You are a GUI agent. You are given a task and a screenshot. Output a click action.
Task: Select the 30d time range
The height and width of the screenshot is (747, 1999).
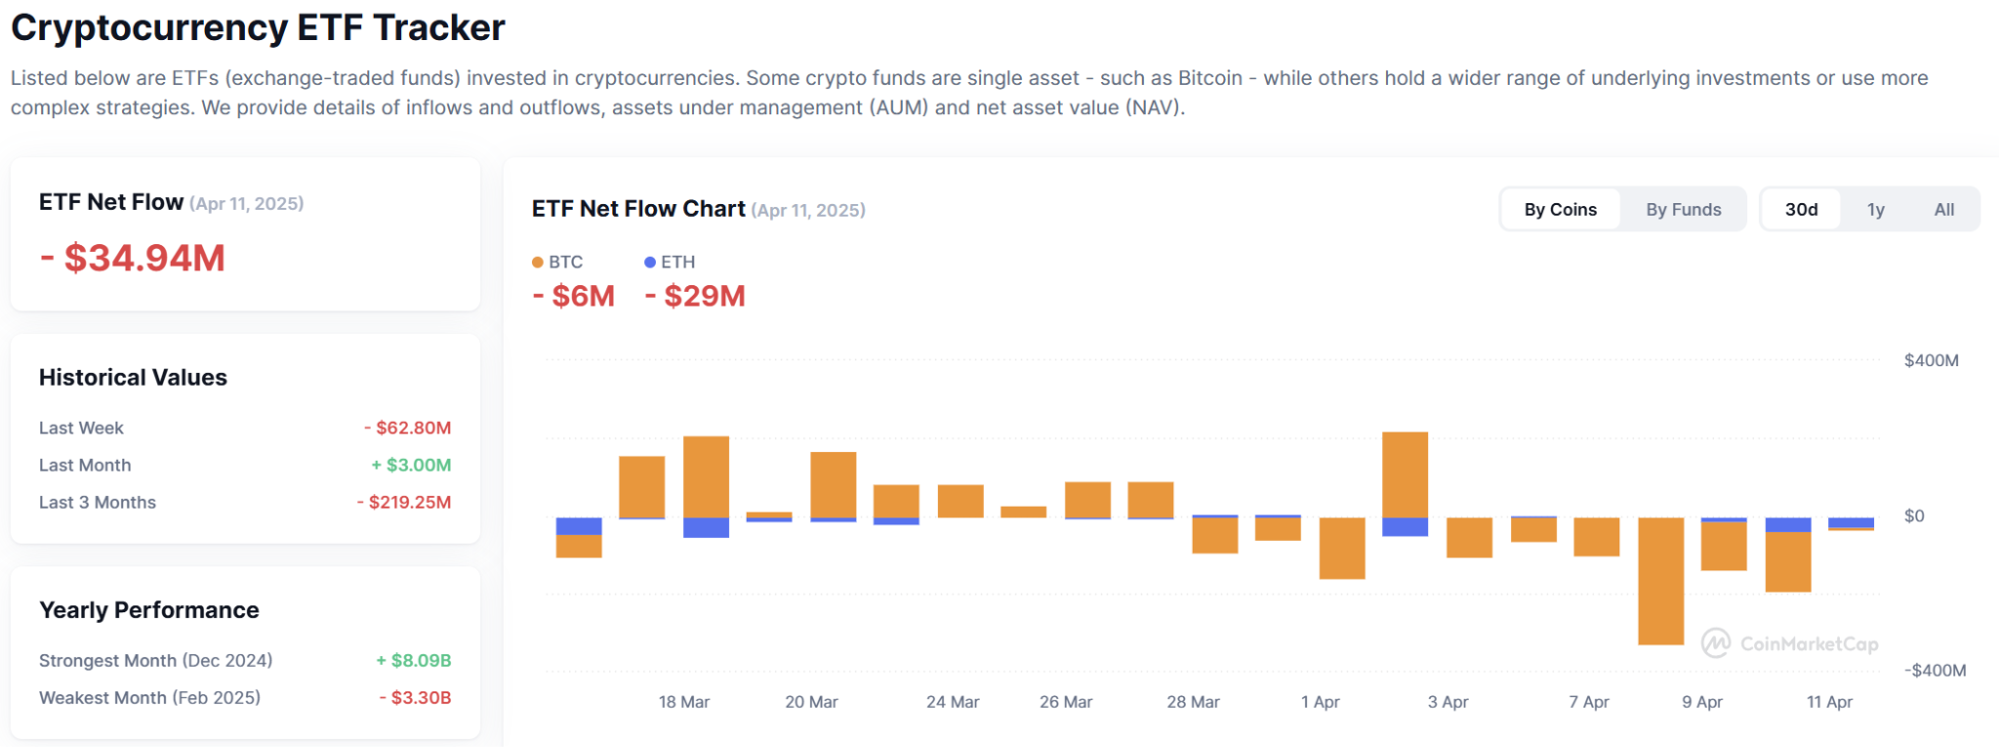pyautogui.click(x=1801, y=209)
